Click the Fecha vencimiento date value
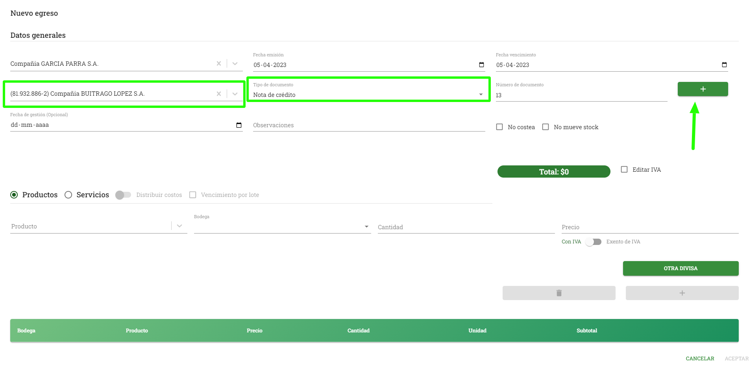 [512, 65]
